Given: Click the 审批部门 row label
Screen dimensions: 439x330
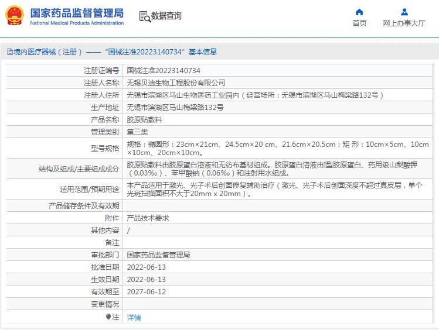Looking at the screenshot, I should [106, 255].
